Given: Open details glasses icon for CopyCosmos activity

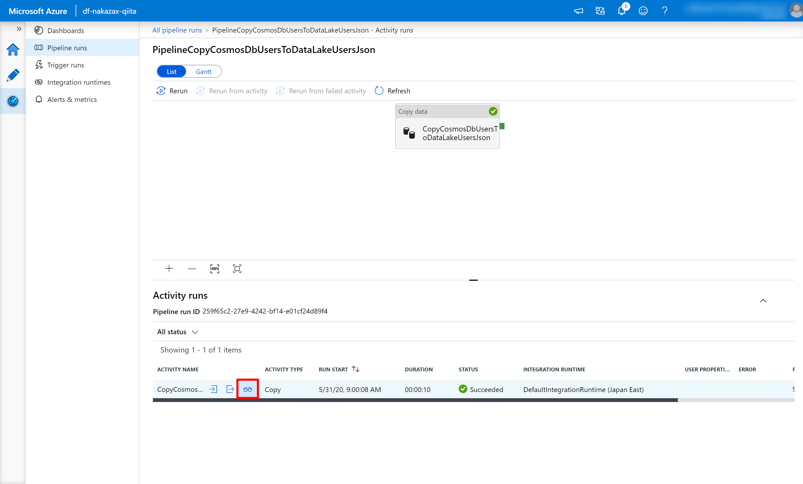Looking at the screenshot, I should coord(247,389).
